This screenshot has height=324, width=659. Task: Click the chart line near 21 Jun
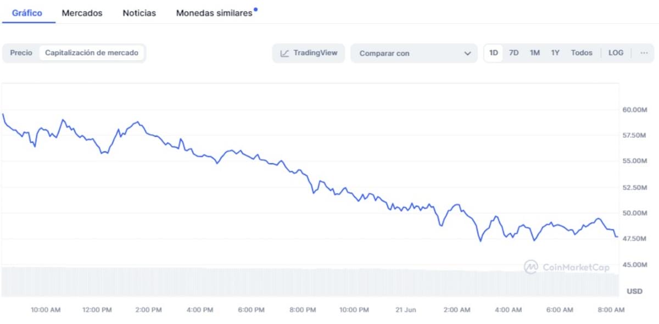point(406,208)
